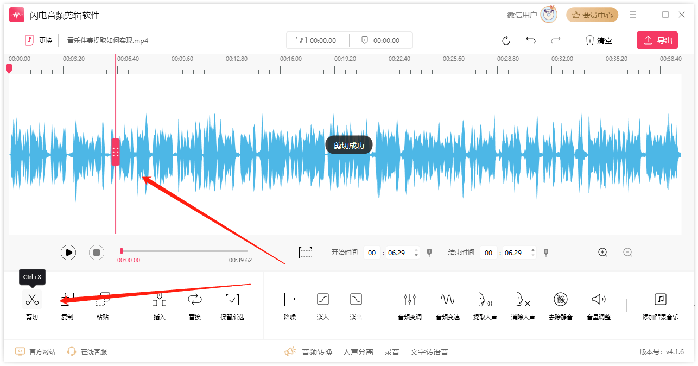The height and width of the screenshot is (366, 698).
Task: Click Remove Vocals (消除人声) icon
Action: (x=523, y=299)
